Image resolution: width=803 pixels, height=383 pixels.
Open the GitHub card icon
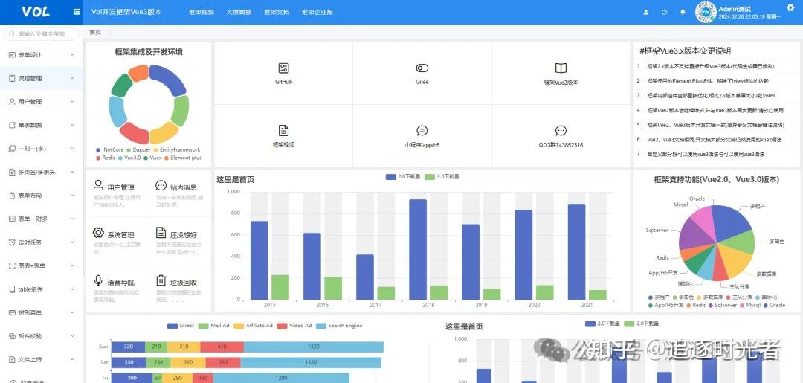click(284, 68)
